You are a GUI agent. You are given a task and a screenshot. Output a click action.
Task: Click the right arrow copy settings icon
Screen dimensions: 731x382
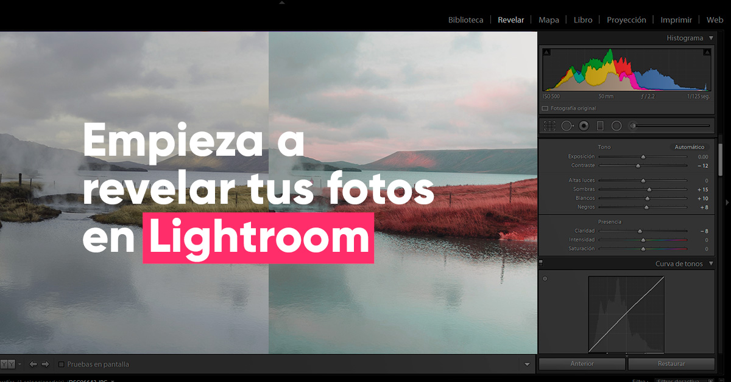[45, 364]
